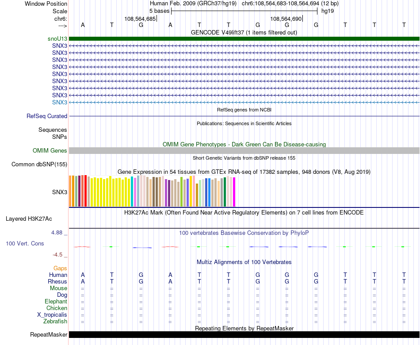Click the 4.88 PhyloP upper scale value
This screenshot has height=345, width=420.
coord(57,233)
